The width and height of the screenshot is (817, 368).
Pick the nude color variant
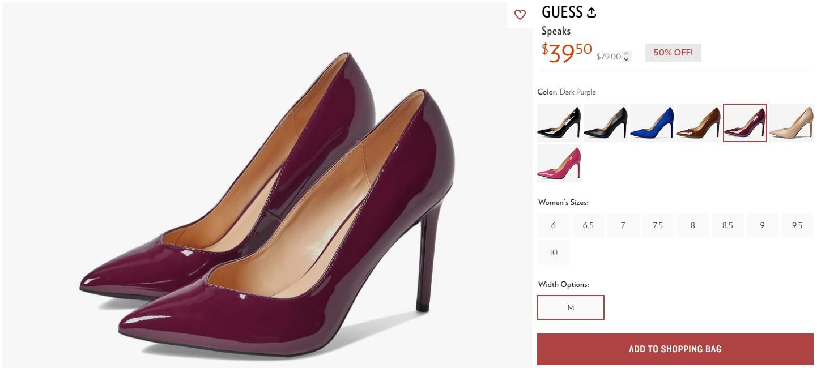click(x=790, y=122)
